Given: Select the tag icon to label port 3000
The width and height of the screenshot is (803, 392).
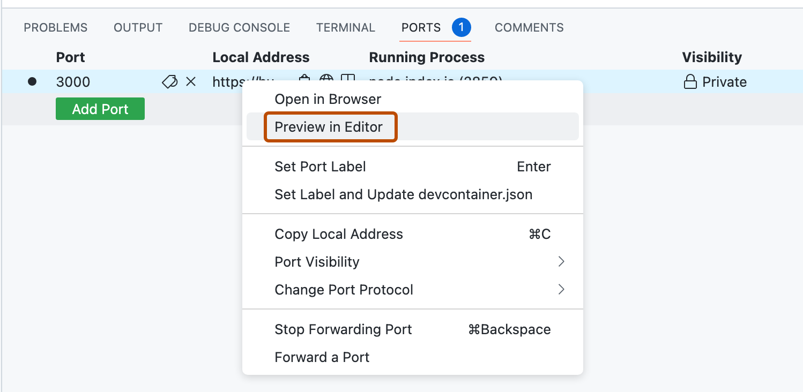Looking at the screenshot, I should [169, 81].
